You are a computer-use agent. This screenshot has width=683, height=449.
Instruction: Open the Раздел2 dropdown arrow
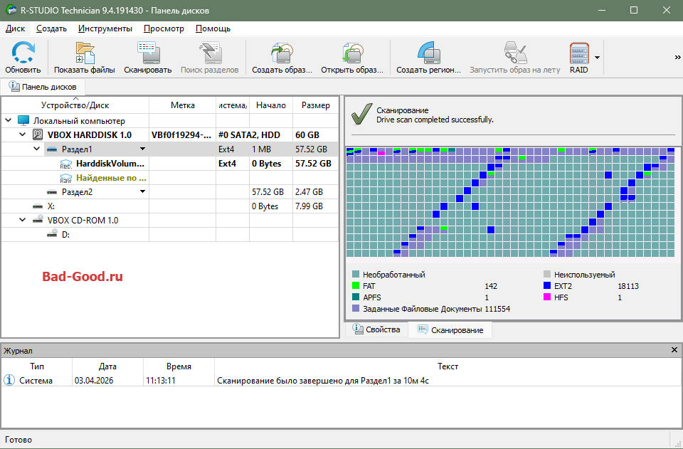[142, 192]
